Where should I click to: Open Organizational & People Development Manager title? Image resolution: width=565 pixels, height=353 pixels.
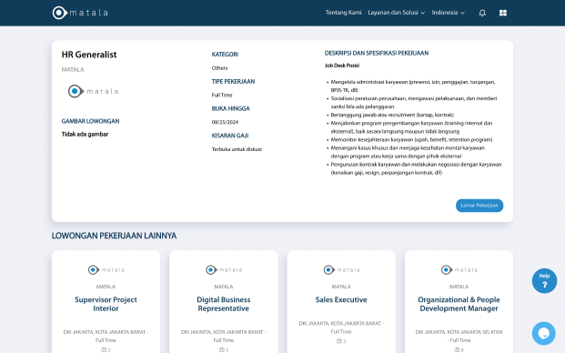tap(459, 304)
